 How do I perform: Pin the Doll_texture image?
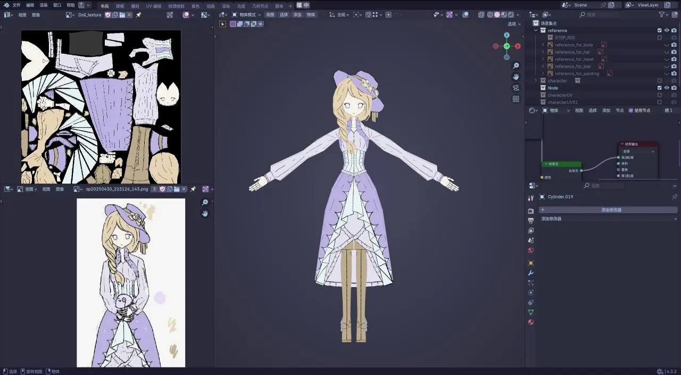pyautogui.click(x=138, y=15)
